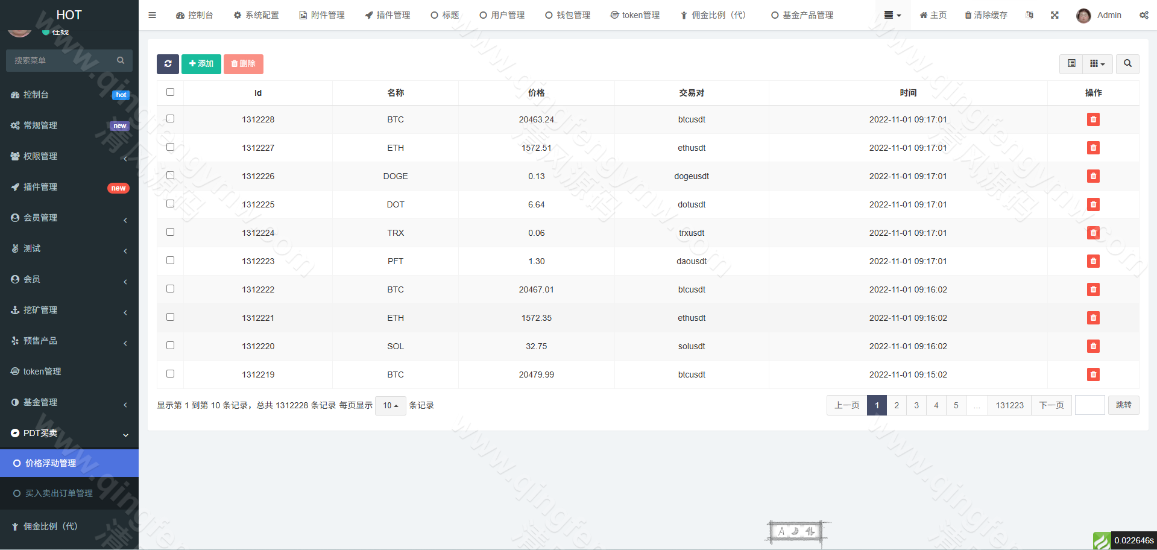Select the checkbox for row 1312226
Screen dimensions: 1157x550
170,175
